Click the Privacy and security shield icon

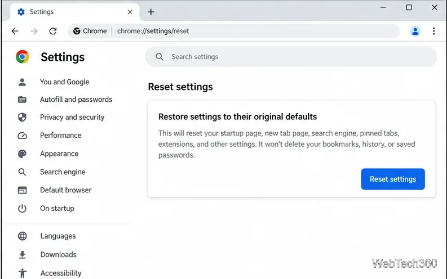22,117
